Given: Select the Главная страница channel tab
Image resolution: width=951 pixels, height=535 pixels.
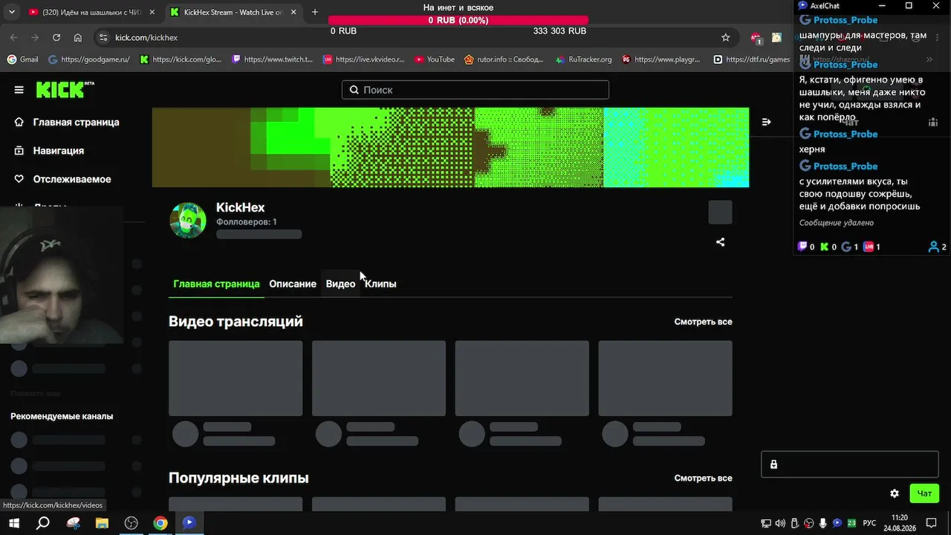Looking at the screenshot, I should pos(216,284).
